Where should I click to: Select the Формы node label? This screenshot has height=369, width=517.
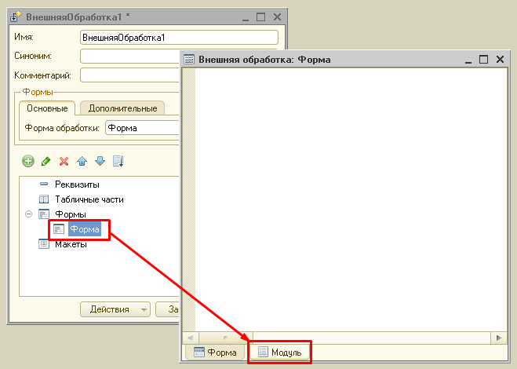tap(71, 214)
